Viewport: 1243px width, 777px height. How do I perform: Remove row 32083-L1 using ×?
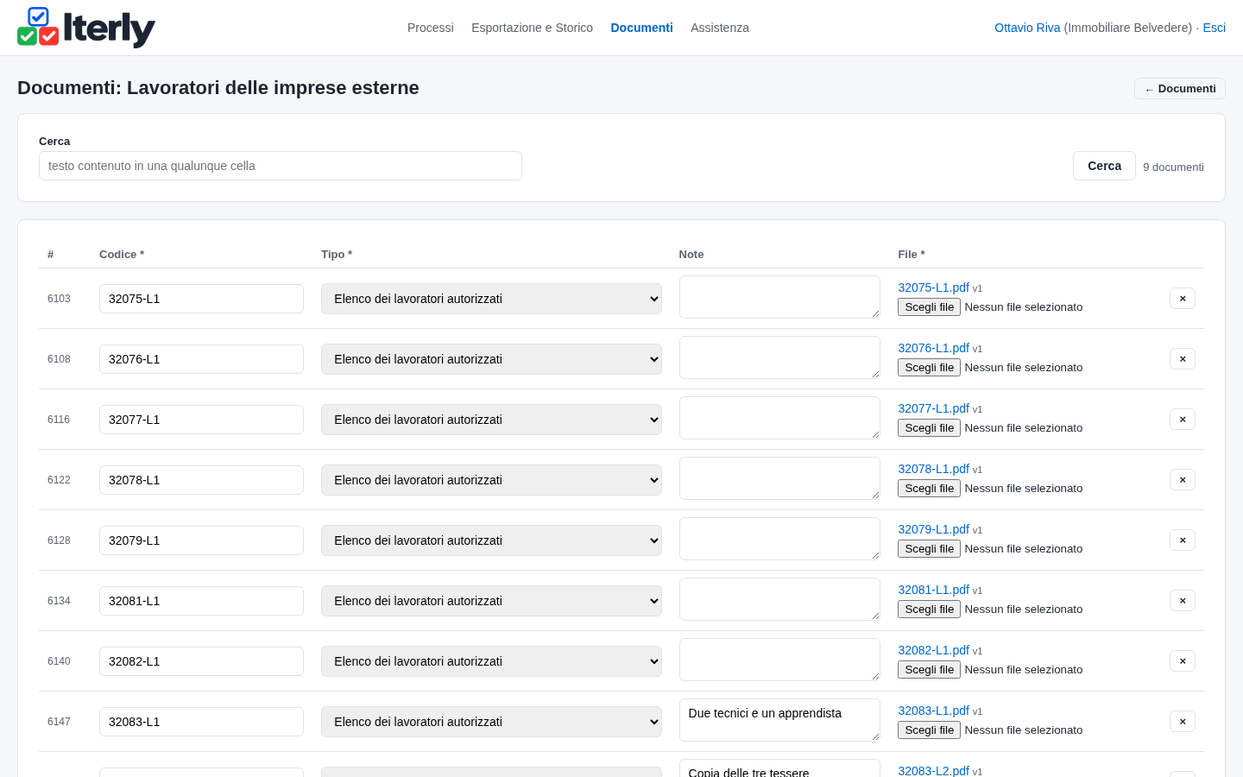coord(1183,722)
